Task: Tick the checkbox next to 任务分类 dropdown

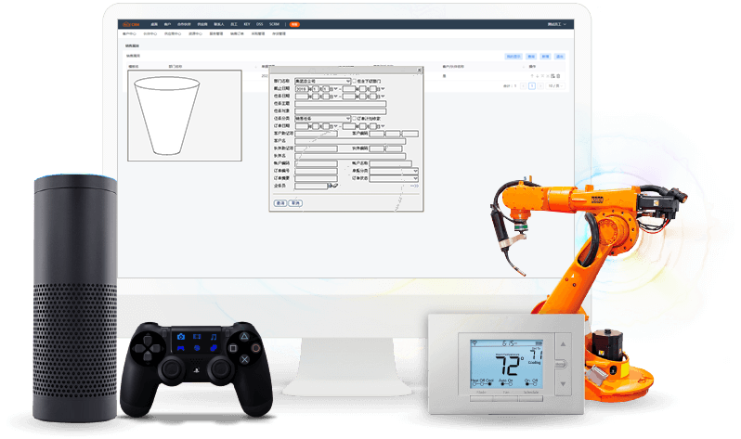Action: pyautogui.click(x=356, y=118)
